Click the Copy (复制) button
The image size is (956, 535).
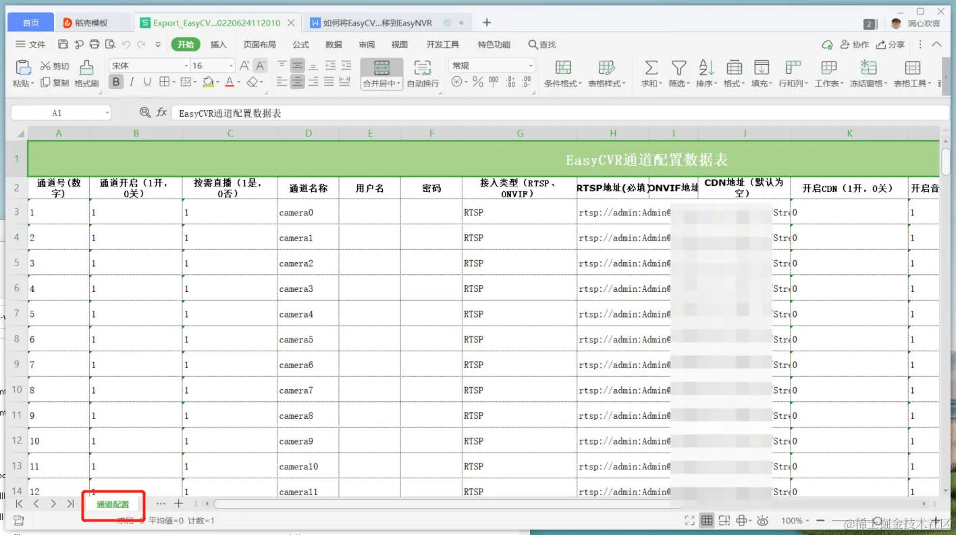[x=55, y=82]
